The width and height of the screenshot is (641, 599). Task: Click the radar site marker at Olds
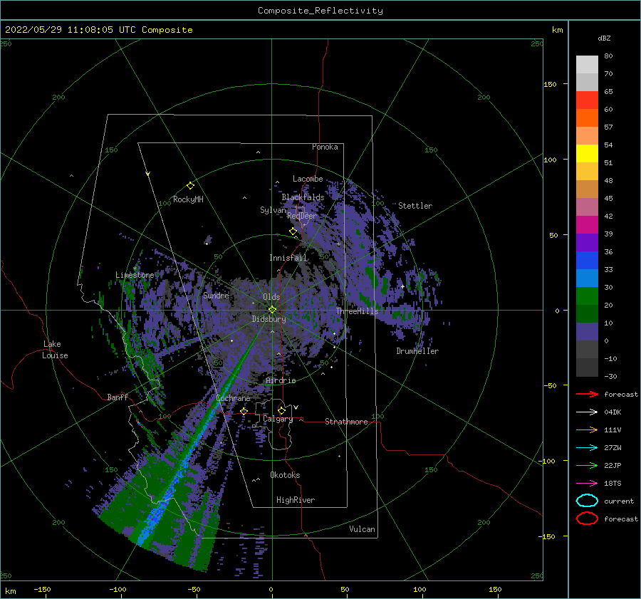click(x=272, y=310)
